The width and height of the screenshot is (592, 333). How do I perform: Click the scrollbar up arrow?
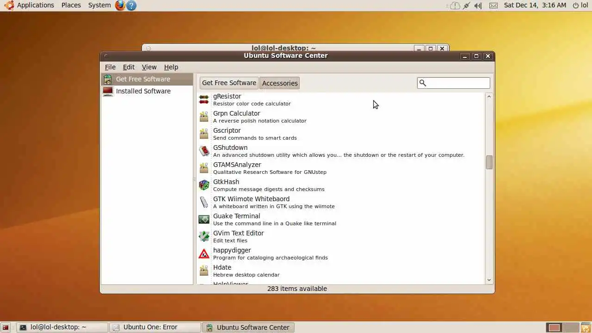point(489,96)
